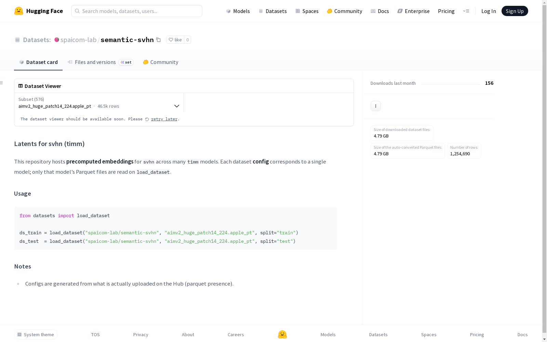Click the Latents for svhn (timm) heading
This screenshot has width=547, height=342.
pos(49,144)
